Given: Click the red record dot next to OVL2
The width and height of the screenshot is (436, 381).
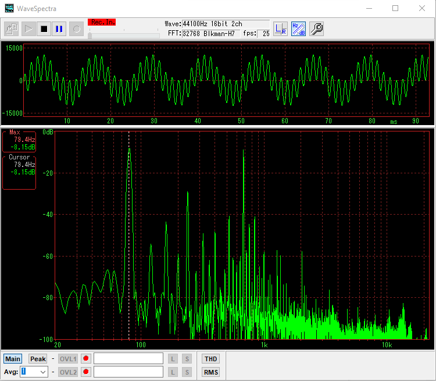Looking at the screenshot, I should (x=86, y=372).
